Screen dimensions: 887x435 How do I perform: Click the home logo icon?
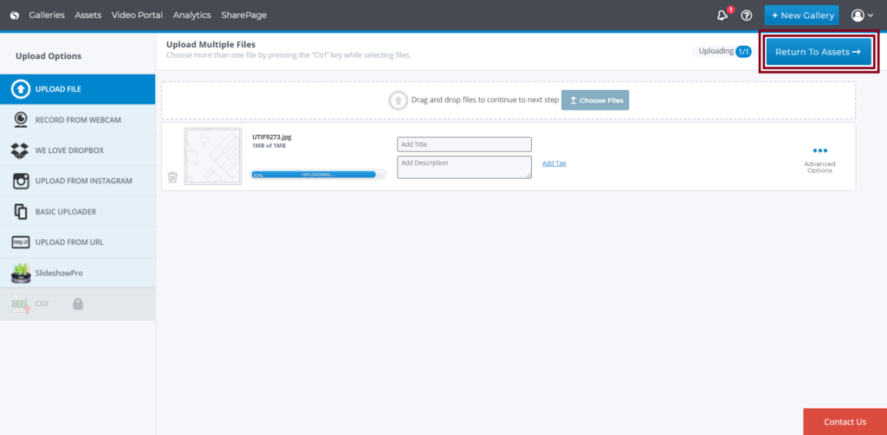click(14, 16)
